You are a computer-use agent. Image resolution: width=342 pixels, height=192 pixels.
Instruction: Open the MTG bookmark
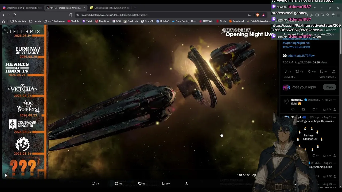(x=116, y=21)
